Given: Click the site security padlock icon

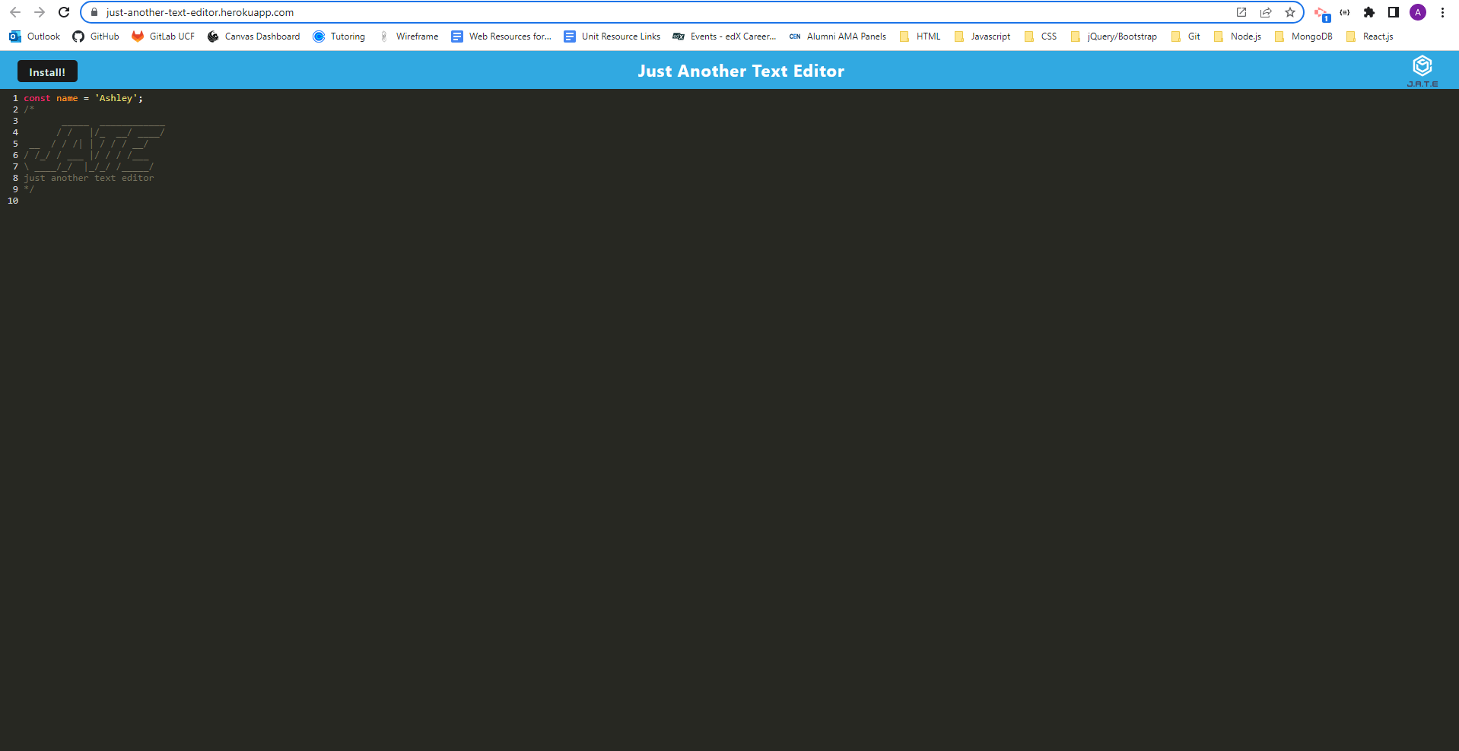Looking at the screenshot, I should point(93,12).
